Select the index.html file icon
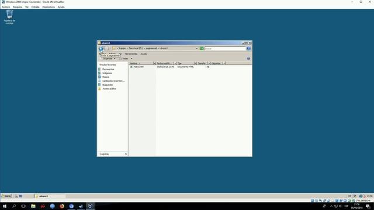 [131, 67]
